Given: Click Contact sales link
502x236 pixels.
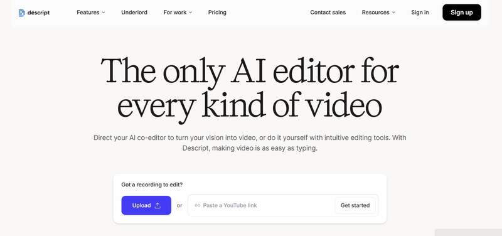Looking at the screenshot, I should tap(328, 13).
